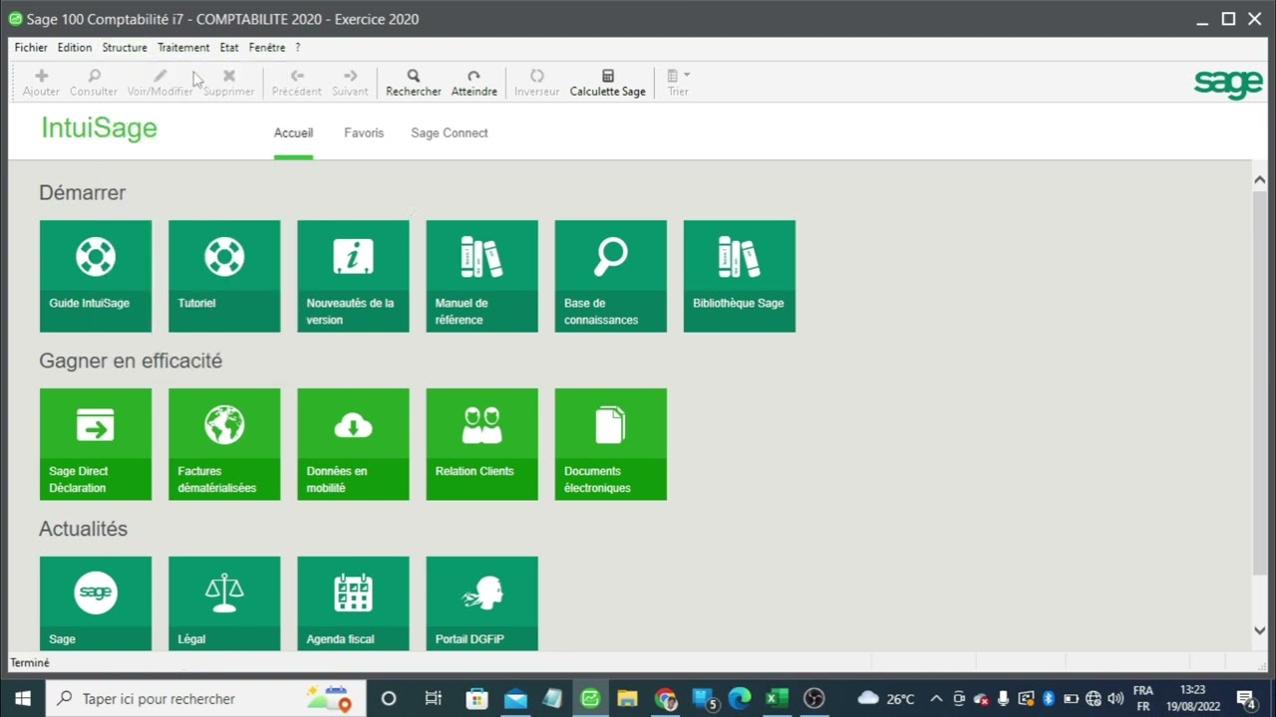Go to Précédent record

(297, 83)
